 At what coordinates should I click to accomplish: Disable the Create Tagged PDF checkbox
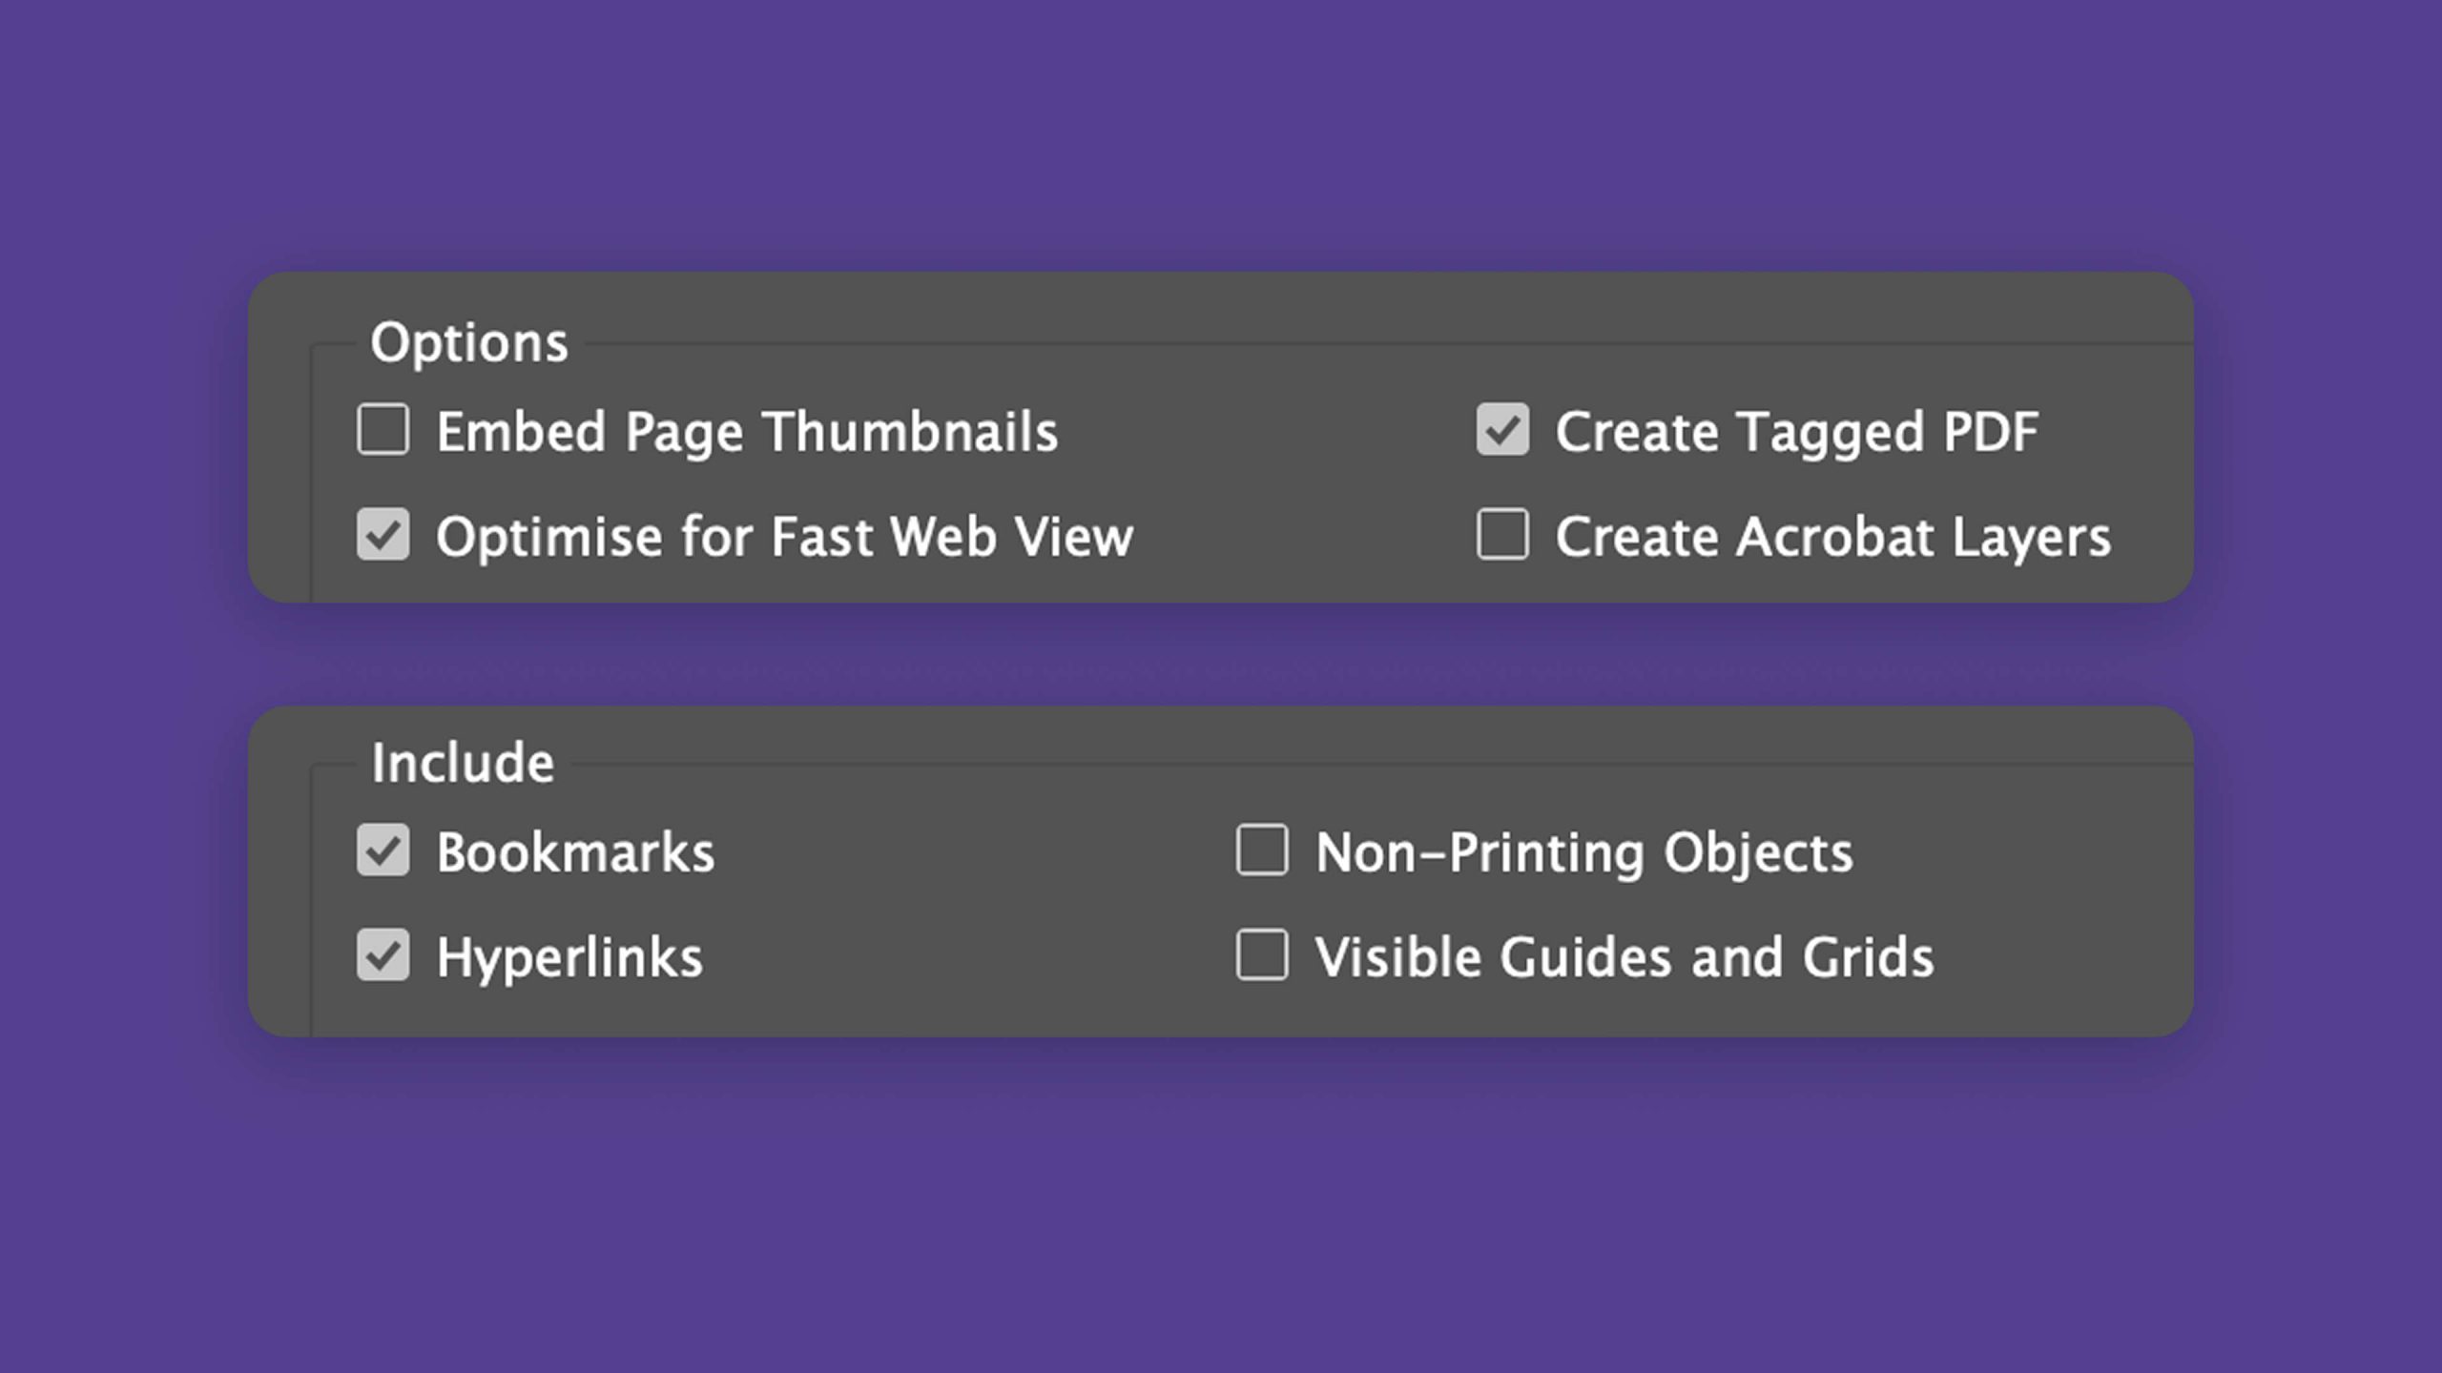[x=1502, y=430]
